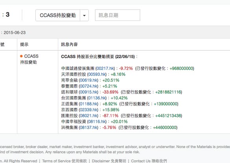Open stock link 08137.hk
Screen dimensions: 230x163
click(x=88, y=128)
